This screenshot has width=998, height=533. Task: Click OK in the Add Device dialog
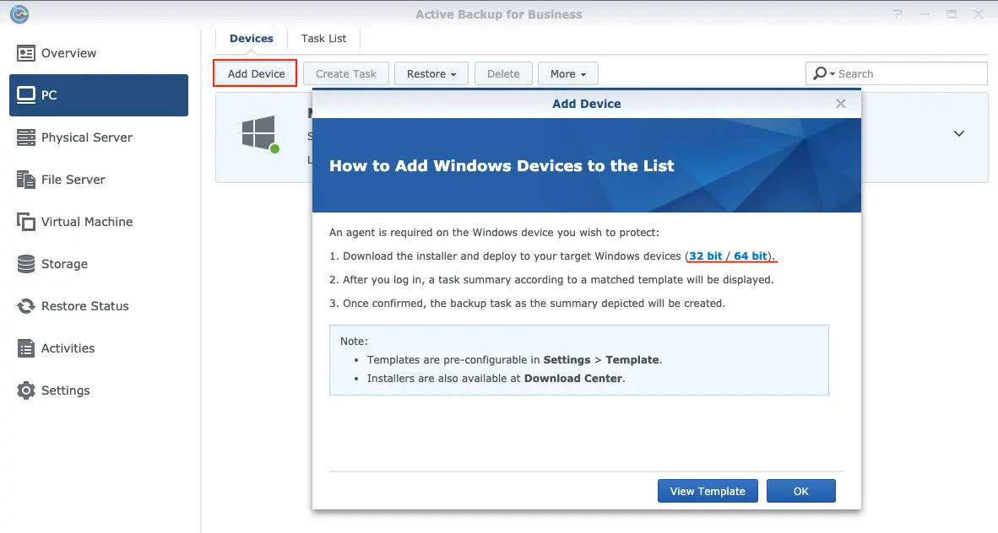[x=800, y=491]
